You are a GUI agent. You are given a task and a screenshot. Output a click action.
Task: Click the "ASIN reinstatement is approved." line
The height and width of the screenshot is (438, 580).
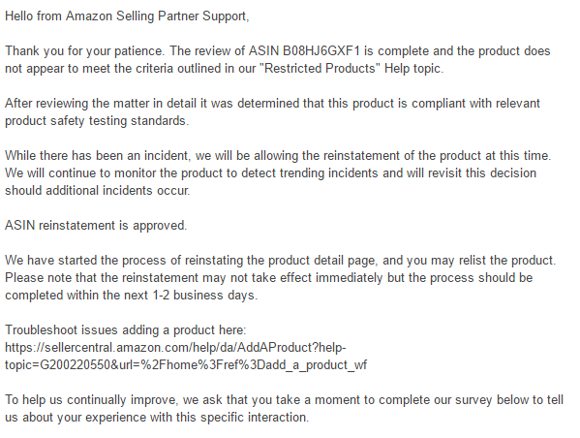pos(96,226)
